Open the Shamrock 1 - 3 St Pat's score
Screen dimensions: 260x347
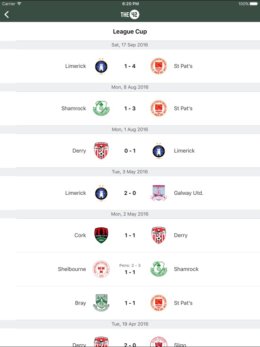pyautogui.click(x=130, y=108)
